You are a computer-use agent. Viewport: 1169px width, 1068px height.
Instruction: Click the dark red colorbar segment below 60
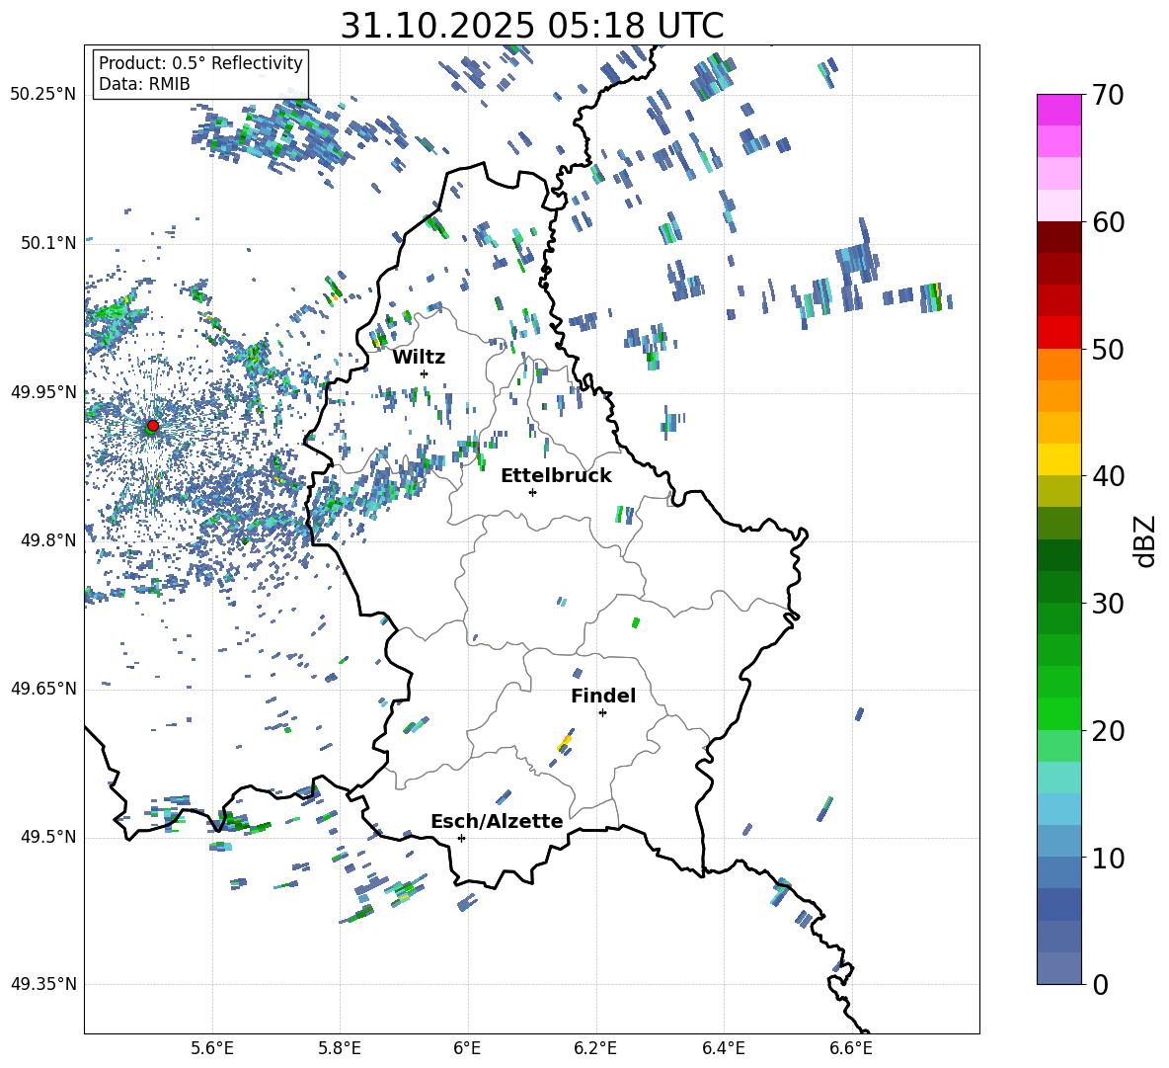point(1058,237)
